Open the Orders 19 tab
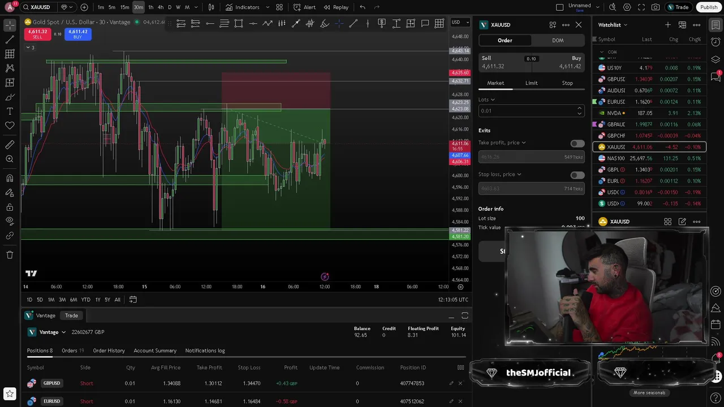 pos(72,350)
